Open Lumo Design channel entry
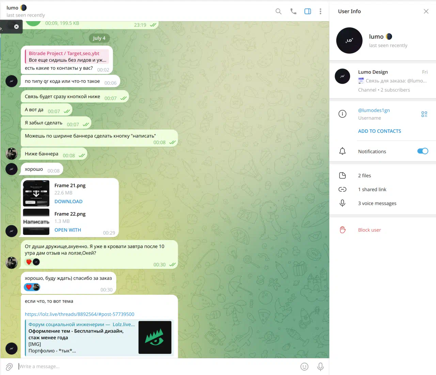436x375 pixels. click(x=383, y=81)
